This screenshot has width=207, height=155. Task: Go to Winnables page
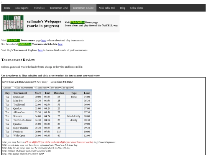coord(39,8)
